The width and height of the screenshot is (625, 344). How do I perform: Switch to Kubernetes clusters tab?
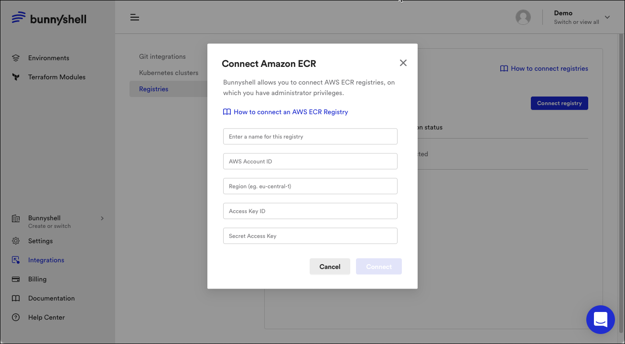tap(169, 73)
